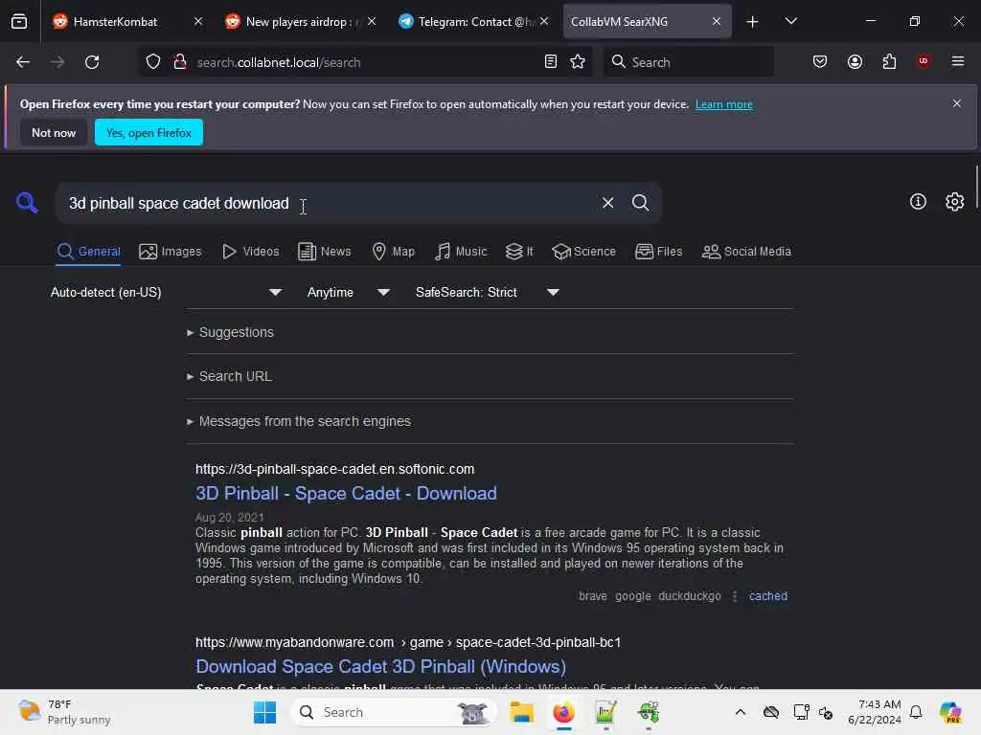Open weather widget on taskbar
This screenshot has width=981, height=735.
coord(64,712)
